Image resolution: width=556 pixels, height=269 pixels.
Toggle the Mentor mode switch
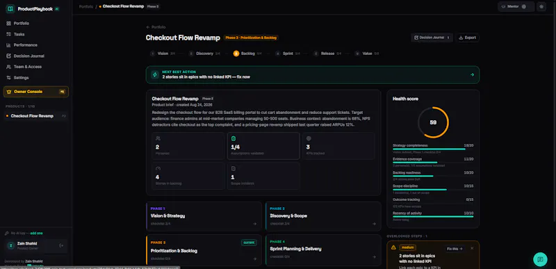click(524, 6)
